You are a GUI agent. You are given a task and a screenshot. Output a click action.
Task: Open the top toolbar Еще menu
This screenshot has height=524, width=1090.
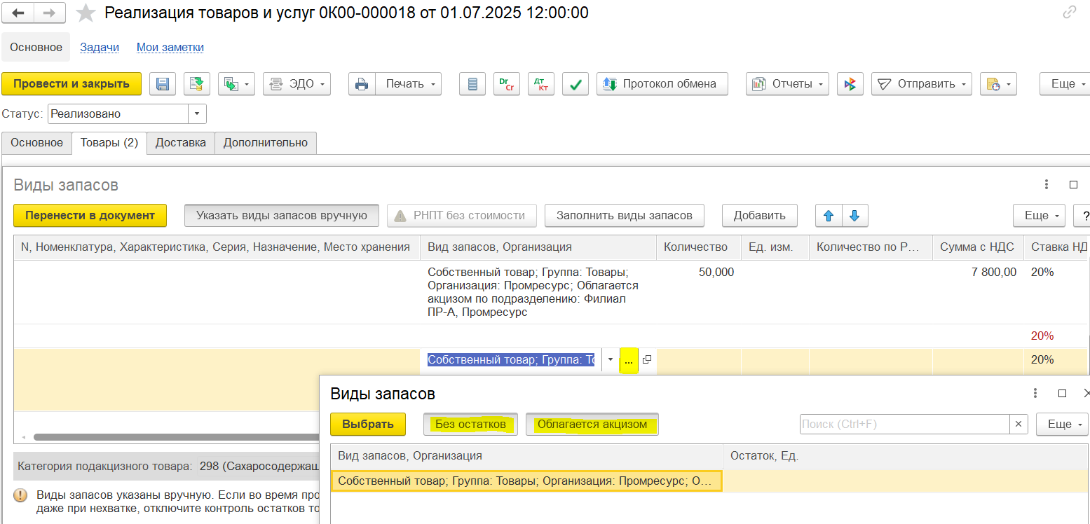tap(1065, 84)
